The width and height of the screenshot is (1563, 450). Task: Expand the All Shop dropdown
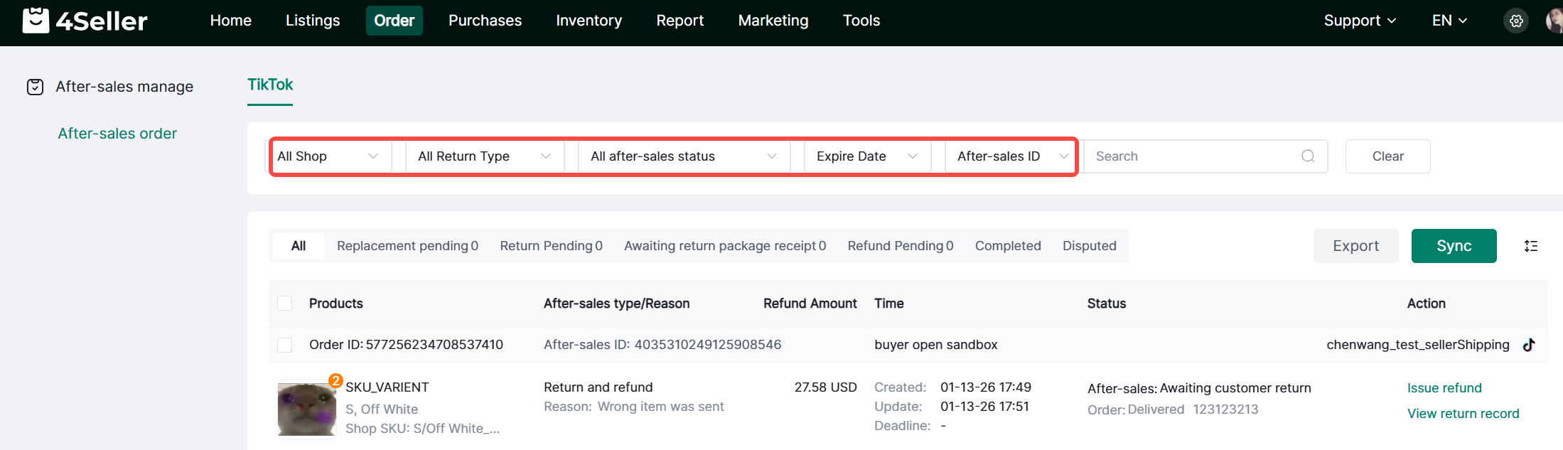[x=328, y=156]
